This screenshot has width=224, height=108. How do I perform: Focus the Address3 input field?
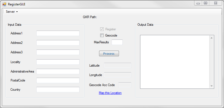58,52
